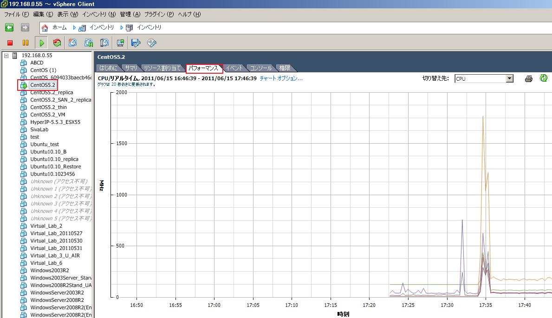Image resolution: width=552 pixels, height=318 pixels.
Task: Switch to the コンソール tab
Action: [261, 68]
